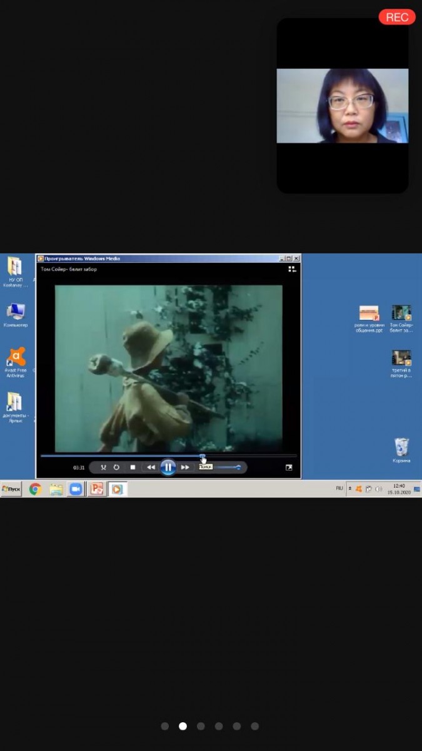Switch the player to full screen view
Viewport: 422px width, 751px height.
click(x=289, y=467)
